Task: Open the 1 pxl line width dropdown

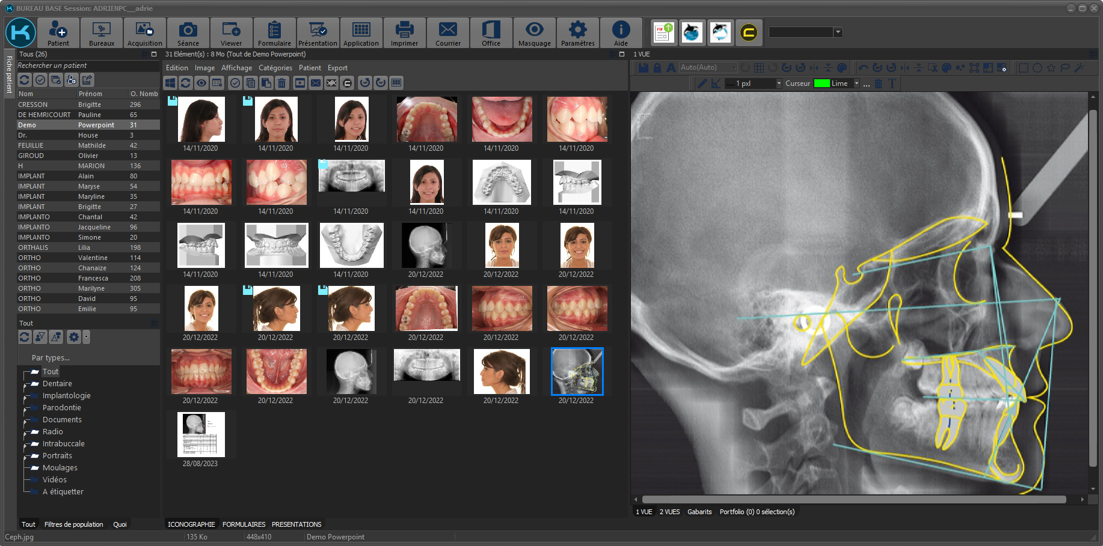Action: [x=779, y=83]
